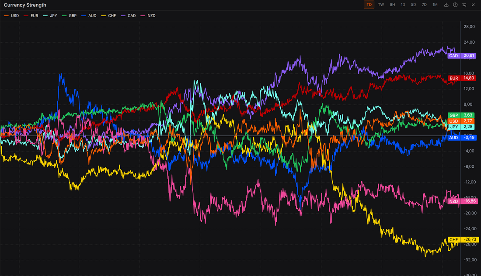This screenshot has height=276, width=481.
Task: Click the -4,00 axis label
Action: tap(469, 151)
